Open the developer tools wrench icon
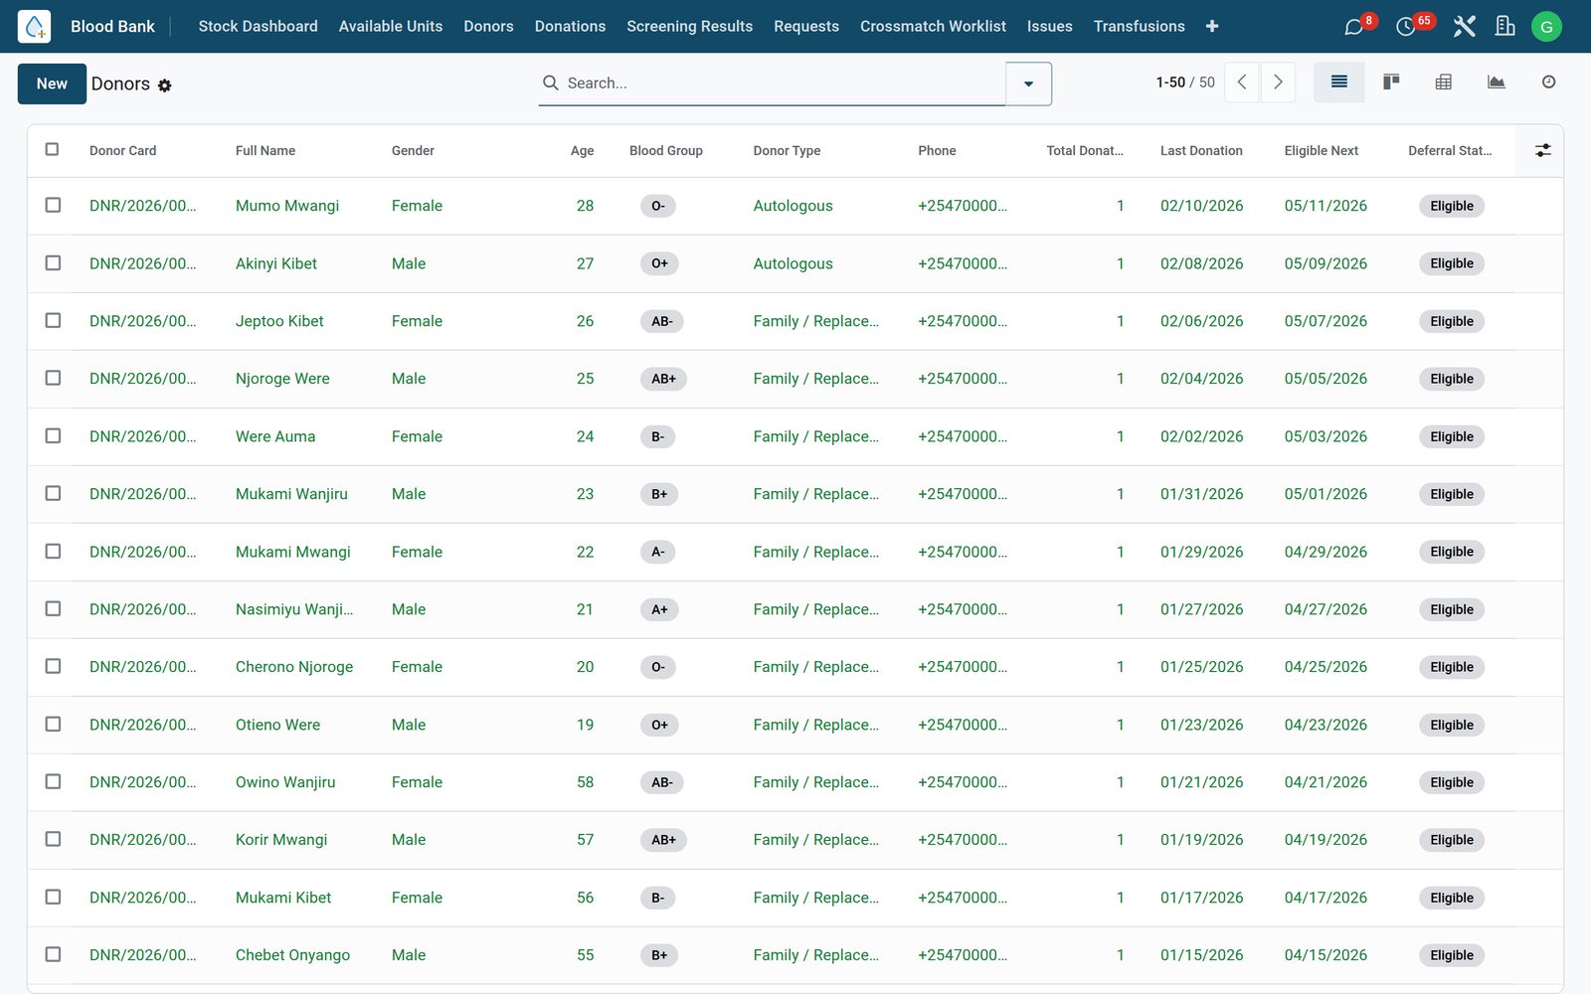The width and height of the screenshot is (1591, 994). click(x=1464, y=27)
